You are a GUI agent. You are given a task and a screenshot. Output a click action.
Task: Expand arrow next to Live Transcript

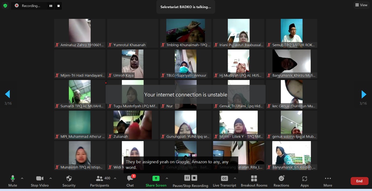pos(235,178)
